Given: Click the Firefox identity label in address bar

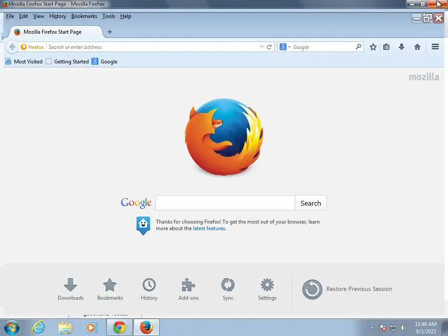Looking at the screenshot, I should pos(32,47).
